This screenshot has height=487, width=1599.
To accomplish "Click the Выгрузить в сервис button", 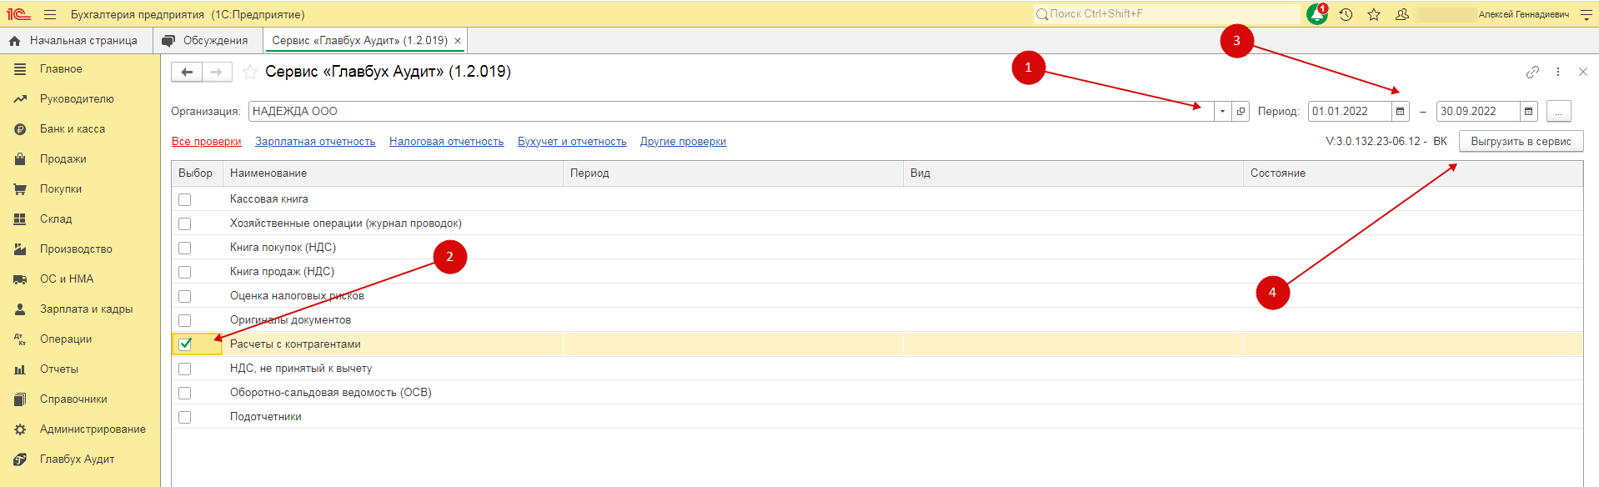I will click(1521, 142).
